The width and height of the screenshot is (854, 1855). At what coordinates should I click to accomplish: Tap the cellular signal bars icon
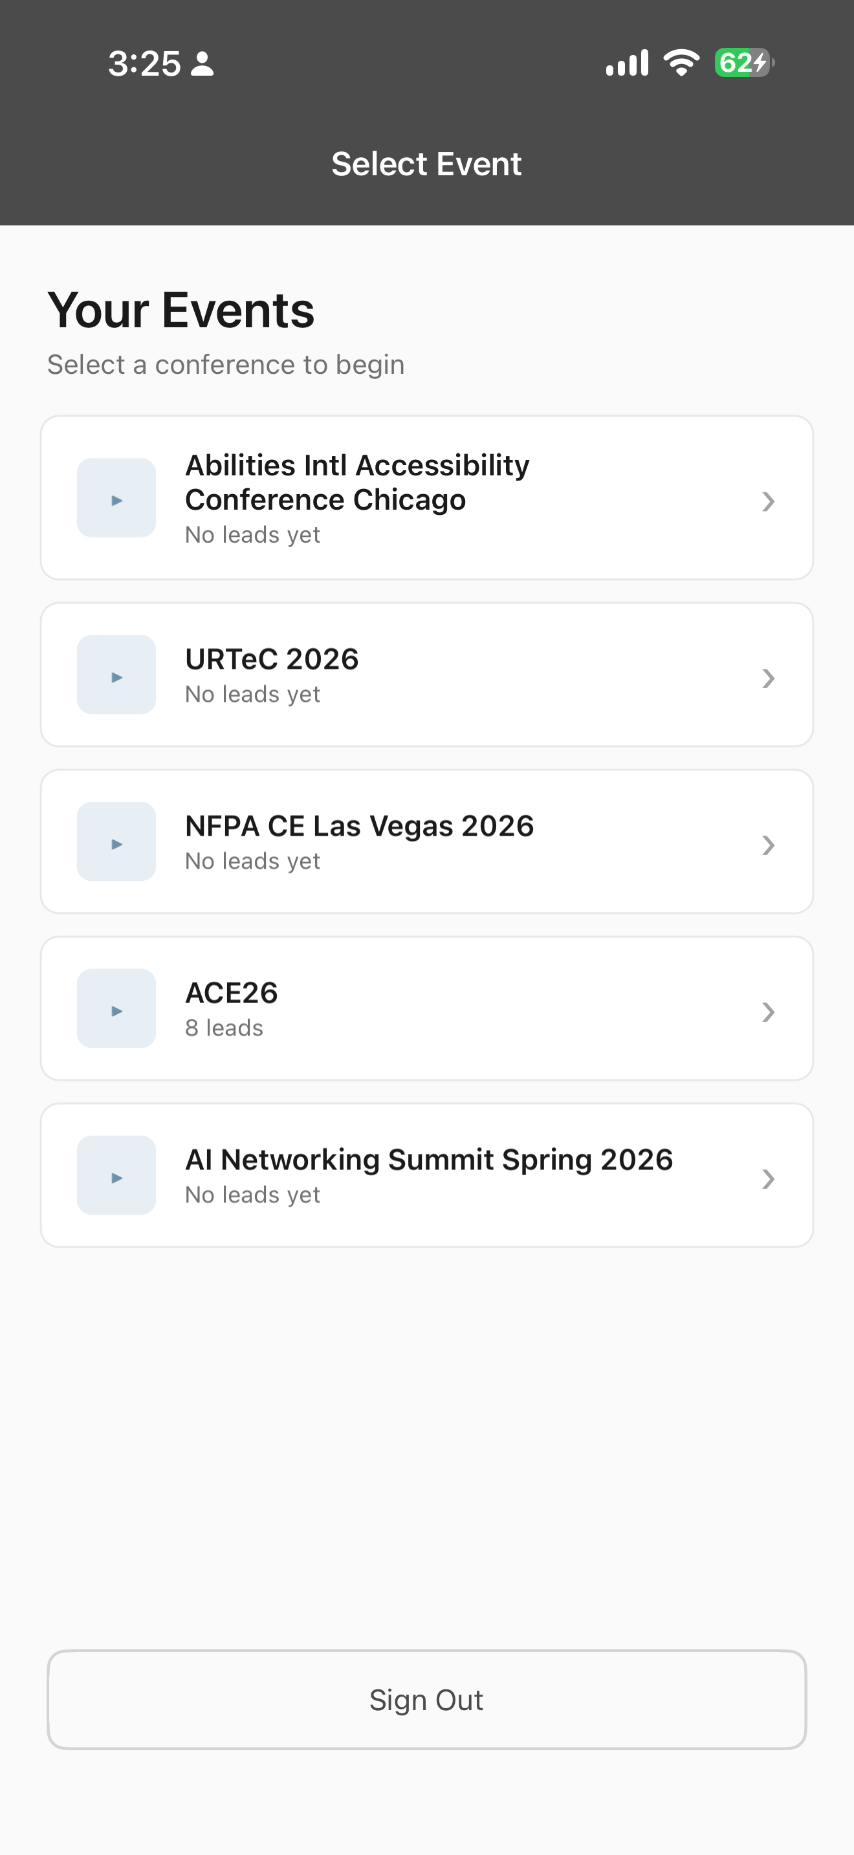click(627, 63)
